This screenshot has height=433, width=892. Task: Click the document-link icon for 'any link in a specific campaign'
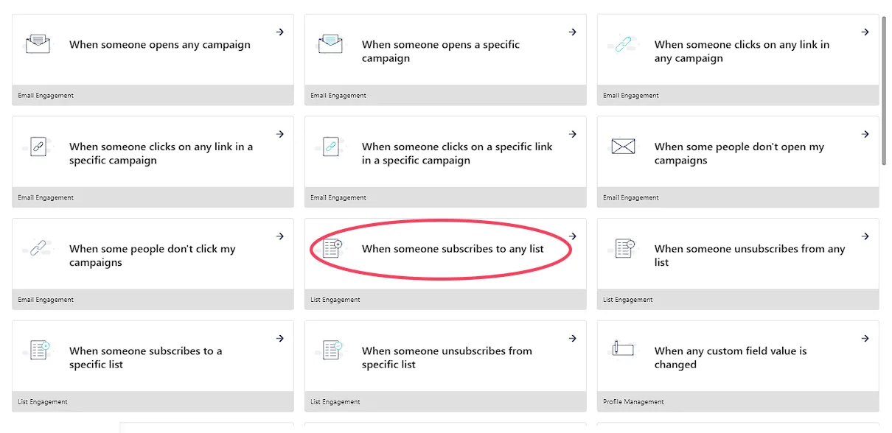(x=38, y=147)
